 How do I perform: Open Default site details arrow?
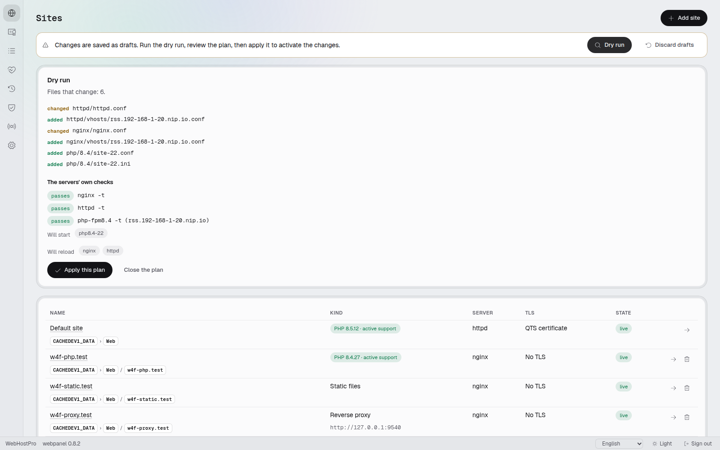687,330
